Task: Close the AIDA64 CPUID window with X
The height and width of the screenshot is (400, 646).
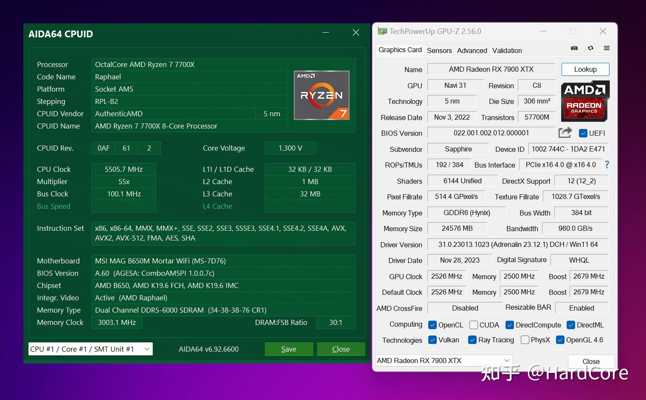Action: point(356,33)
